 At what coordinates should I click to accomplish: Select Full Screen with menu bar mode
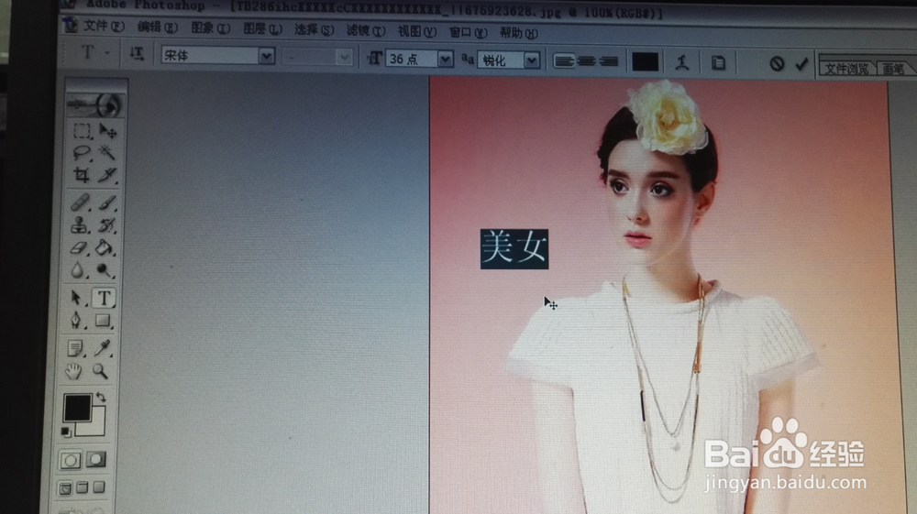point(83,487)
